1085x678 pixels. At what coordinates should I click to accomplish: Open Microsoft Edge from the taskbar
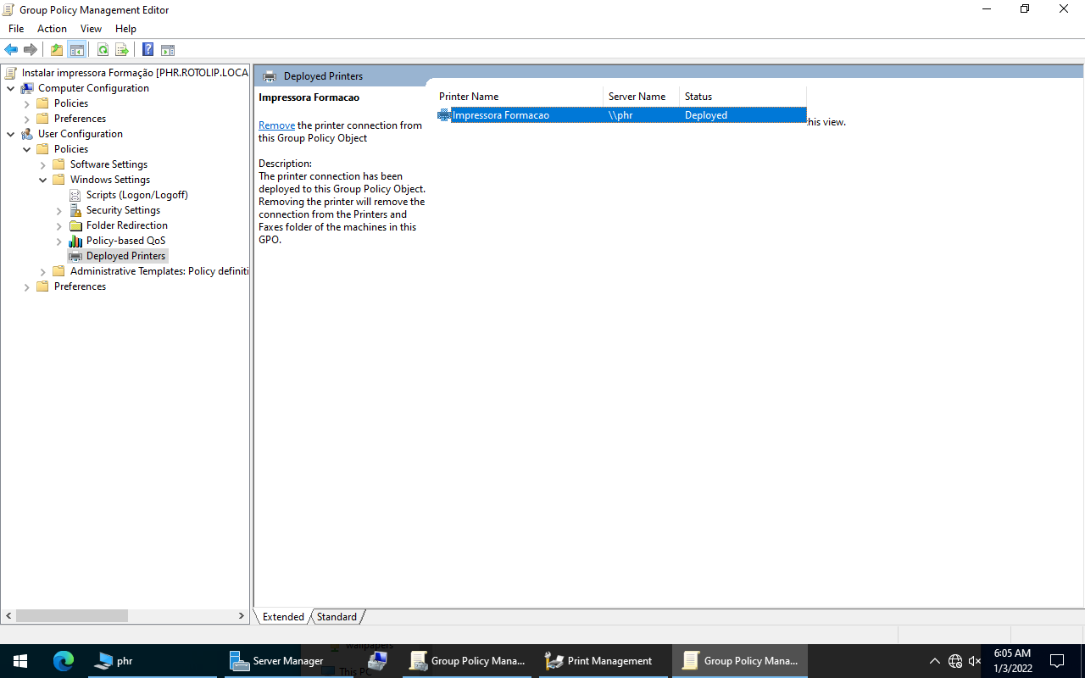point(64,661)
